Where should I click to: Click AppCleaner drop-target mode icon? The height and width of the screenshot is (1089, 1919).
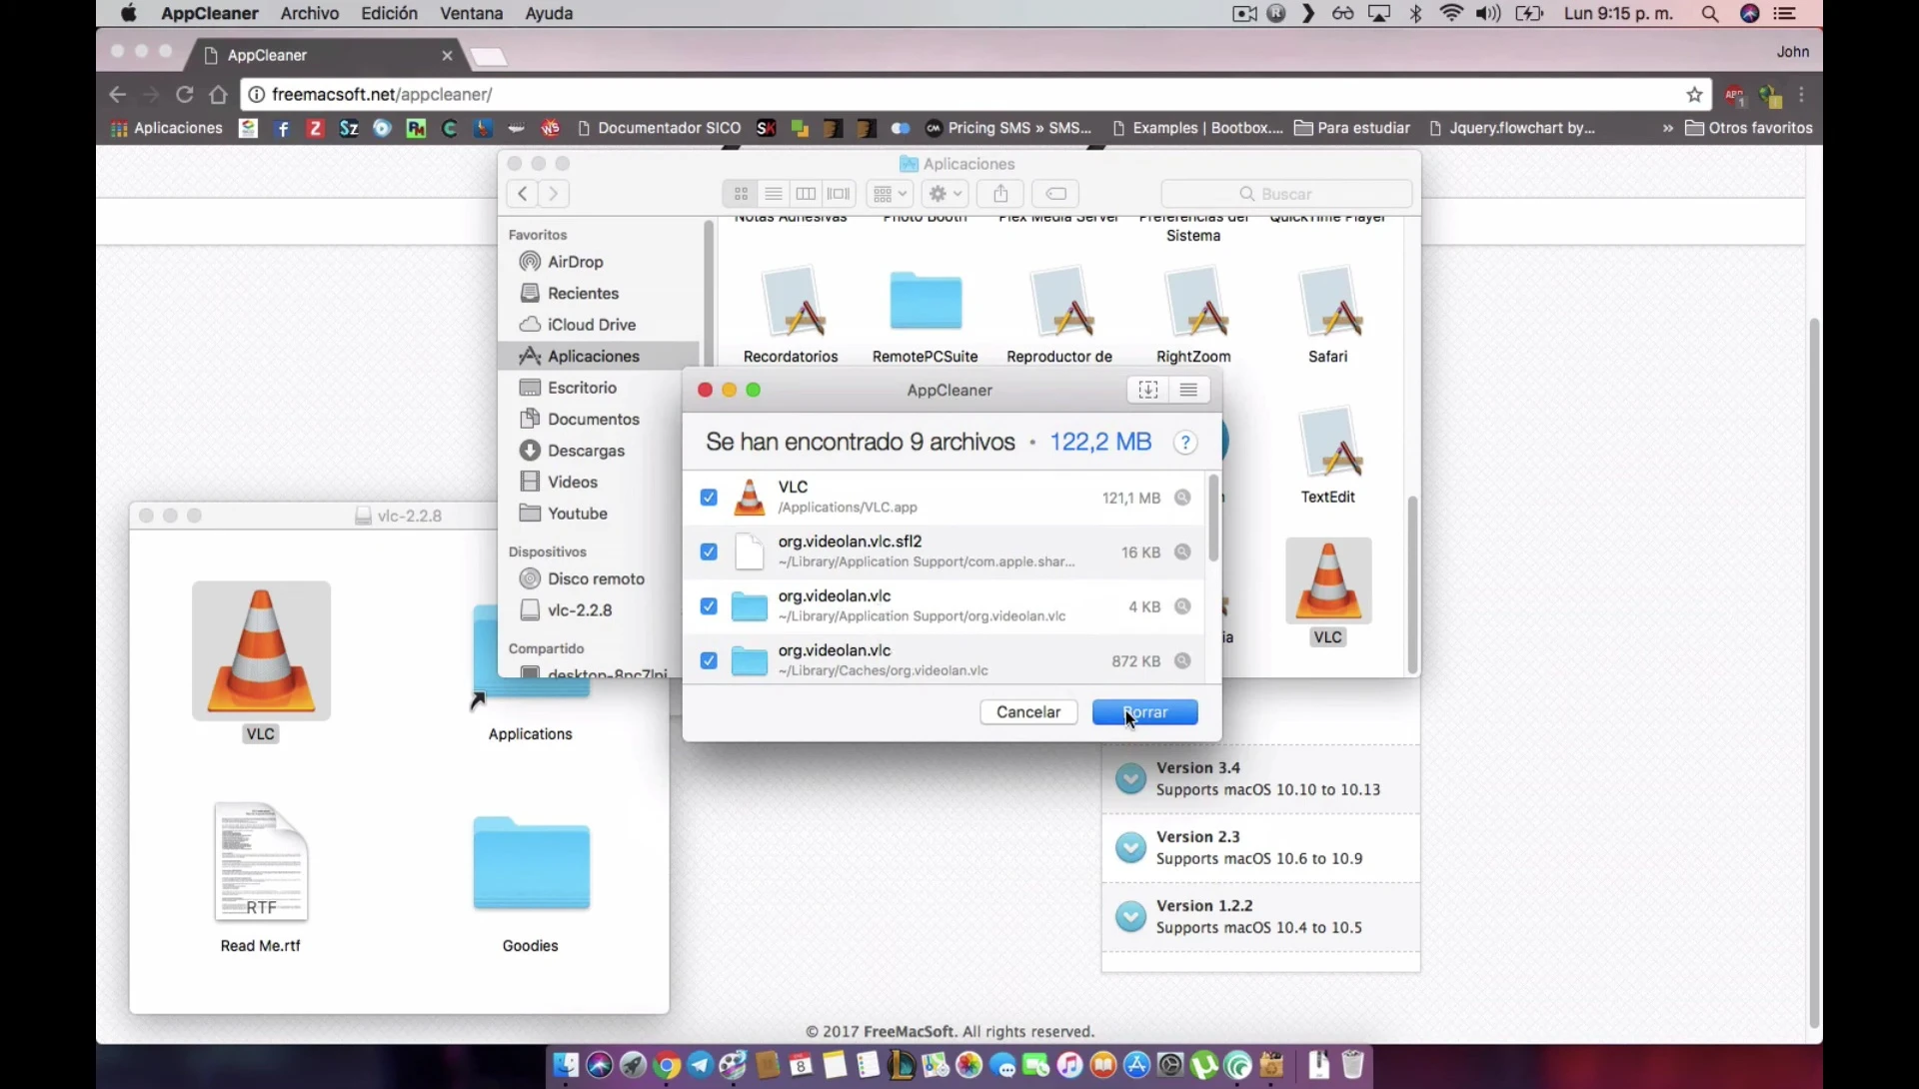point(1148,390)
